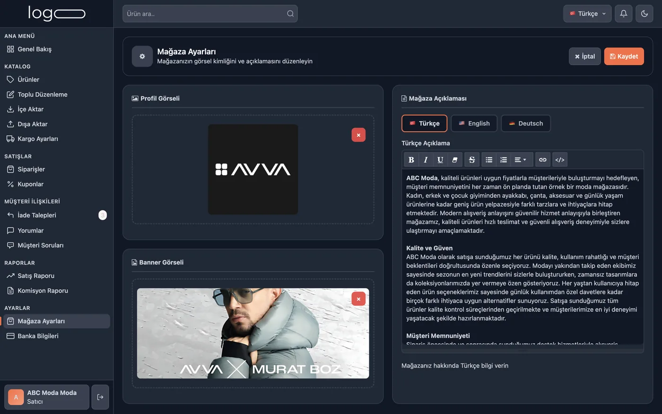Select Mağaza Ayarları in sidebar
The height and width of the screenshot is (414, 662).
click(x=57, y=321)
